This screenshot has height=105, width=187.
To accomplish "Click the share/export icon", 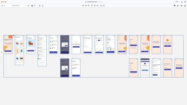I will (182, 2).
